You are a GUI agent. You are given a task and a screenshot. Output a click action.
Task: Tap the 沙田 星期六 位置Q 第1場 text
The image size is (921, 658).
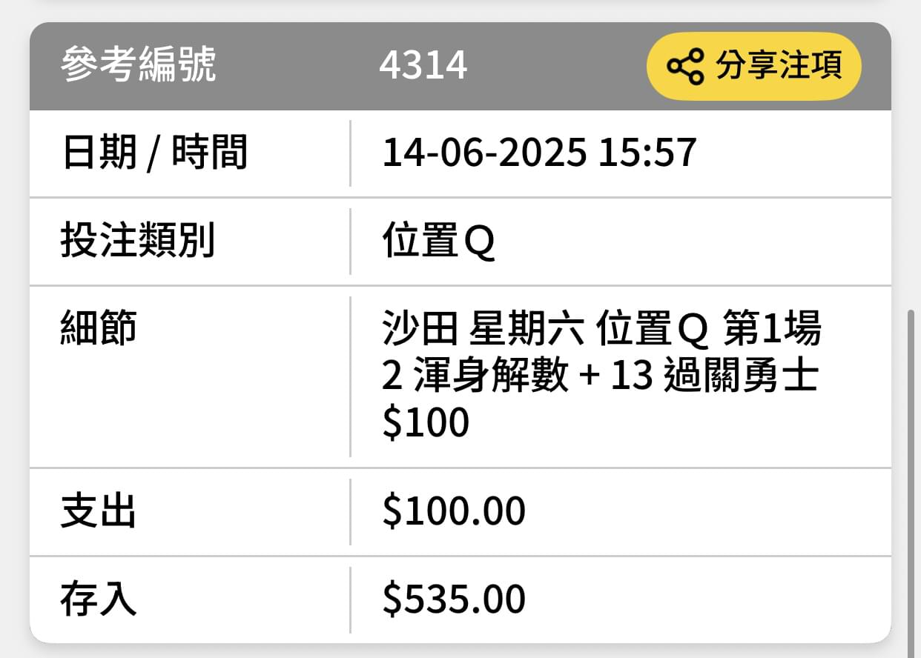[x=602, y=329]
